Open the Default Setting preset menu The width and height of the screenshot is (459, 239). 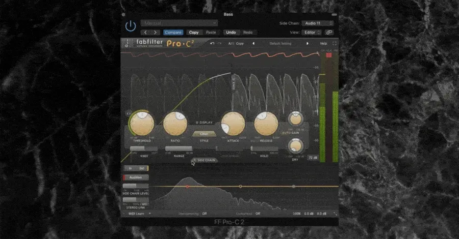(x=280, y=44)
